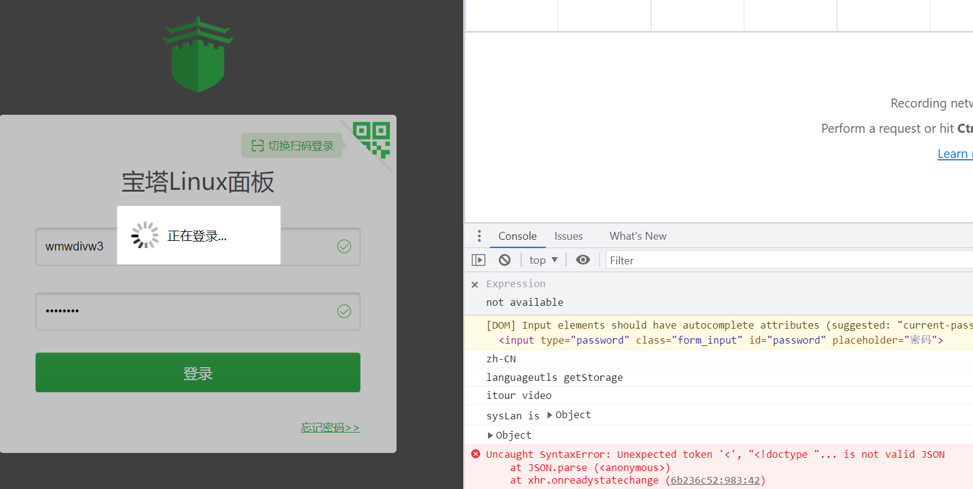Open the Learn more link in Network panel
This screenshot has width=973, height=489.
(x=955, y=154)
